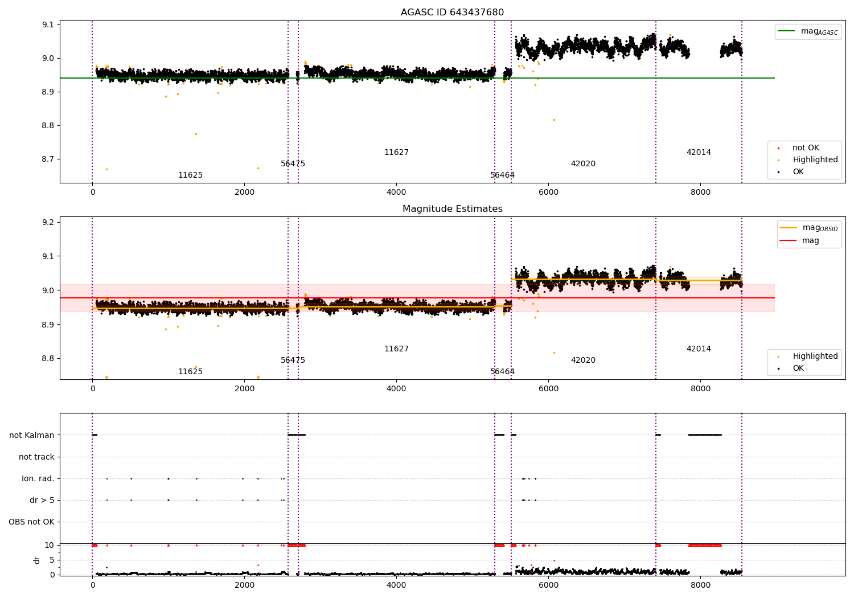The height and width of the screenshot is (598, 854).
Task: Click the 'OBS not OK' row label
Action: (x=31, y=522)
